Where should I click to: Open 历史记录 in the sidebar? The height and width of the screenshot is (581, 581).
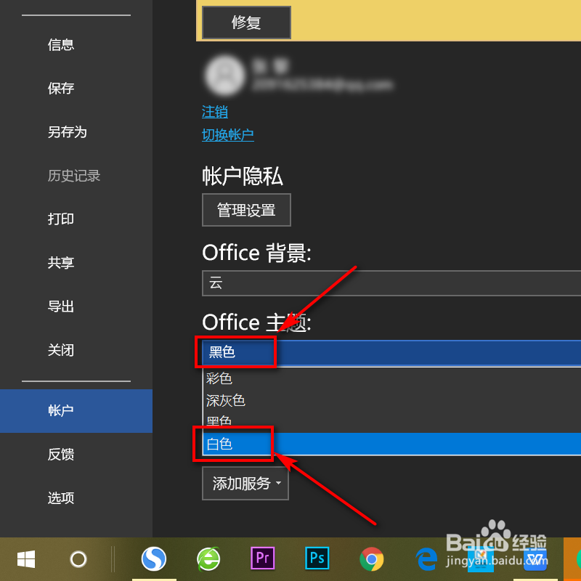[x=74, y=176]
